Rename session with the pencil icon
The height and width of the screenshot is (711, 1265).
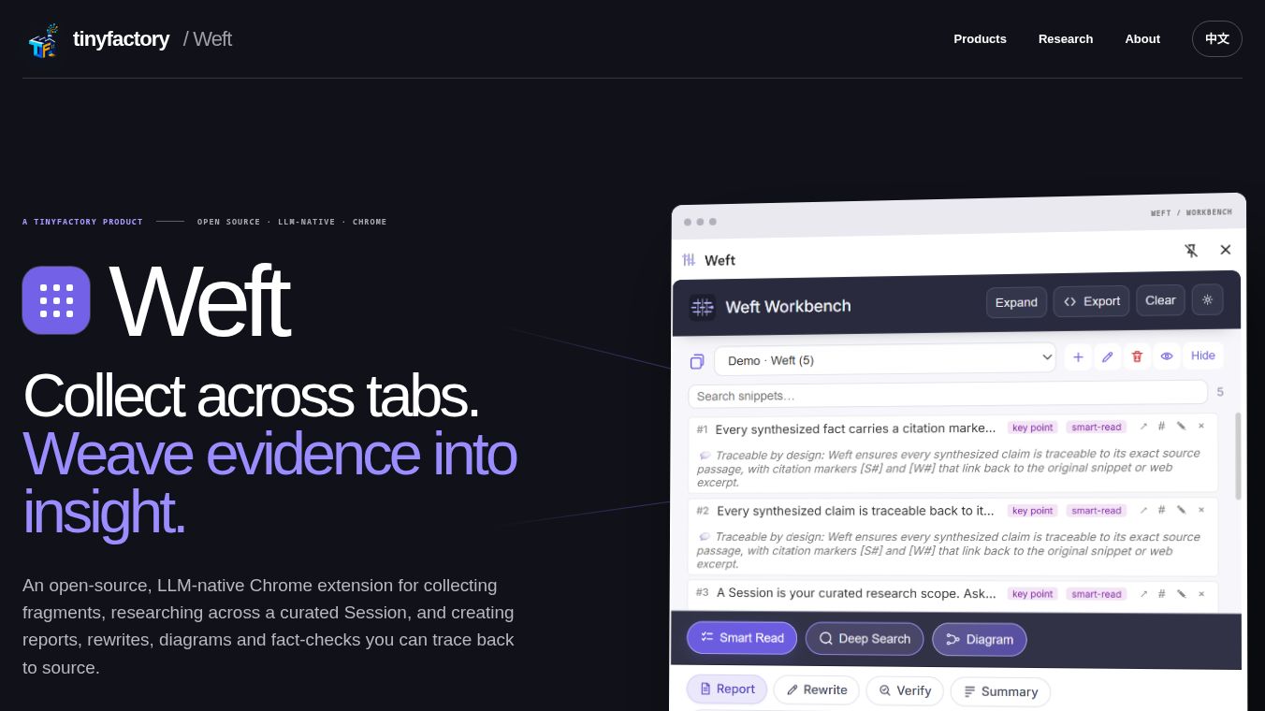[1108, 356]
